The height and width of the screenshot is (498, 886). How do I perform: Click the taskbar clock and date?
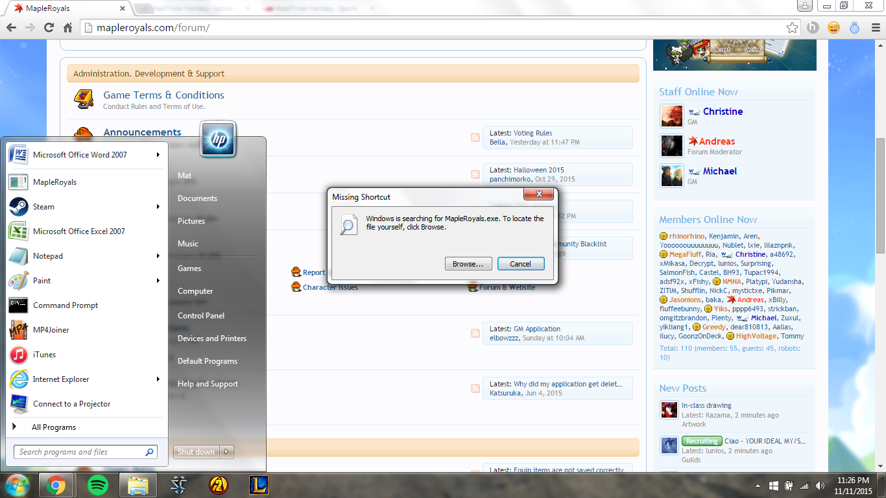click(x=854, y=486)
